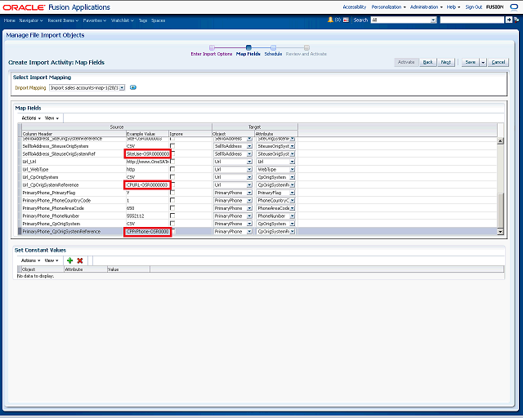Open the Import Mapping dropdown
Viewport: 523px width, 418px height.
coord(122,87)
